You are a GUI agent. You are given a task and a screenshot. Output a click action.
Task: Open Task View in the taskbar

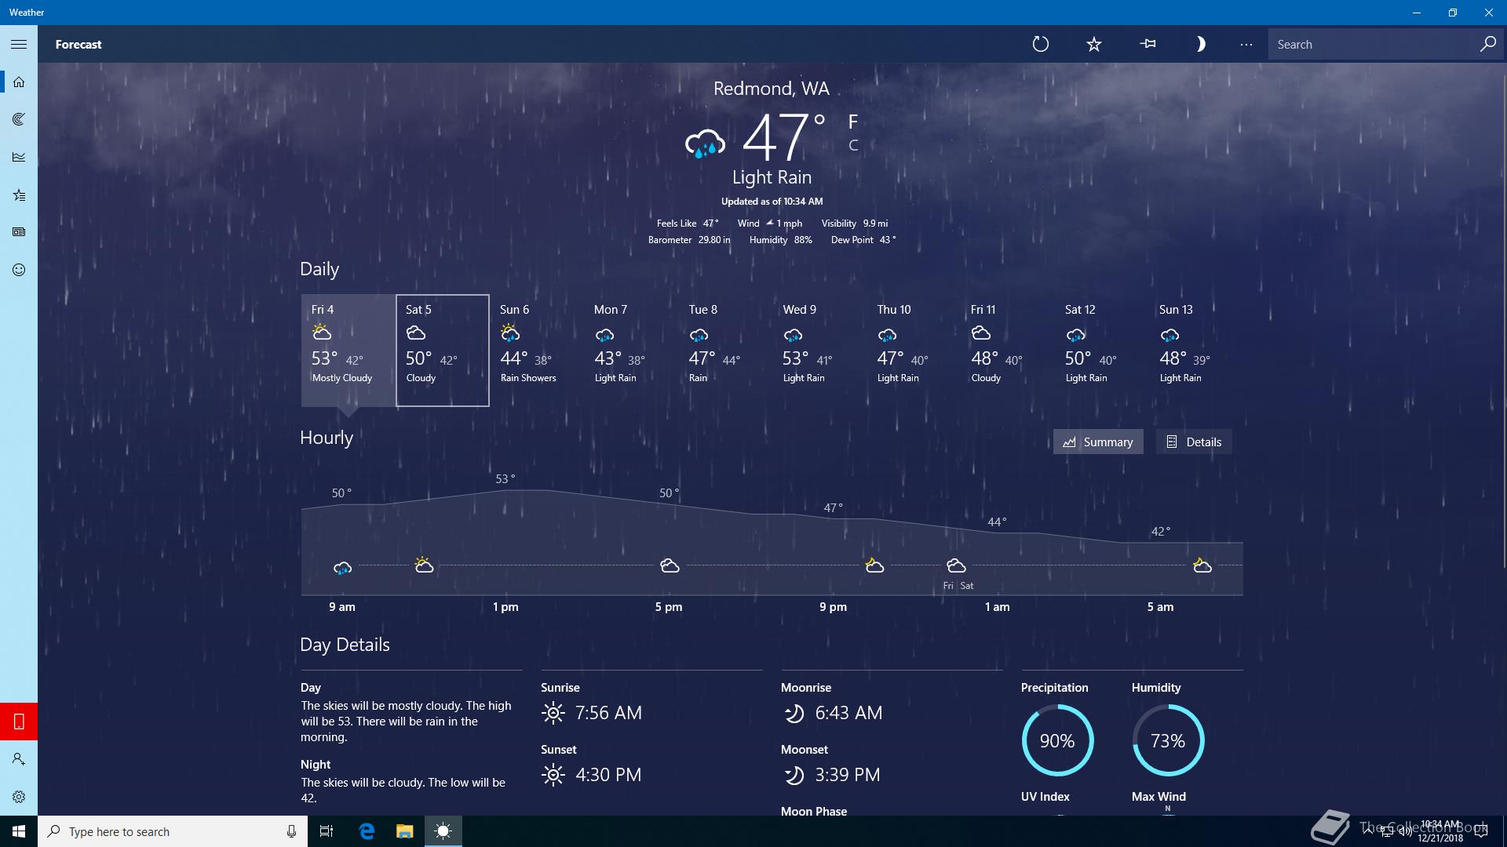[x=327, y=831]
